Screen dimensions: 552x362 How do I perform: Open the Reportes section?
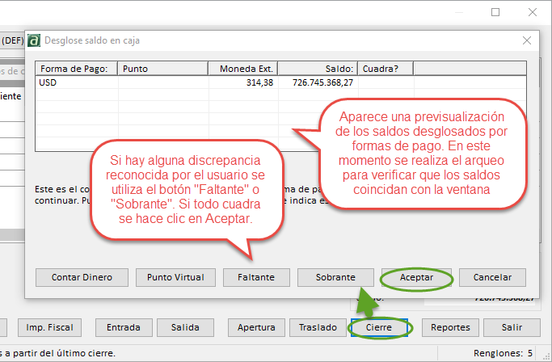450,327
